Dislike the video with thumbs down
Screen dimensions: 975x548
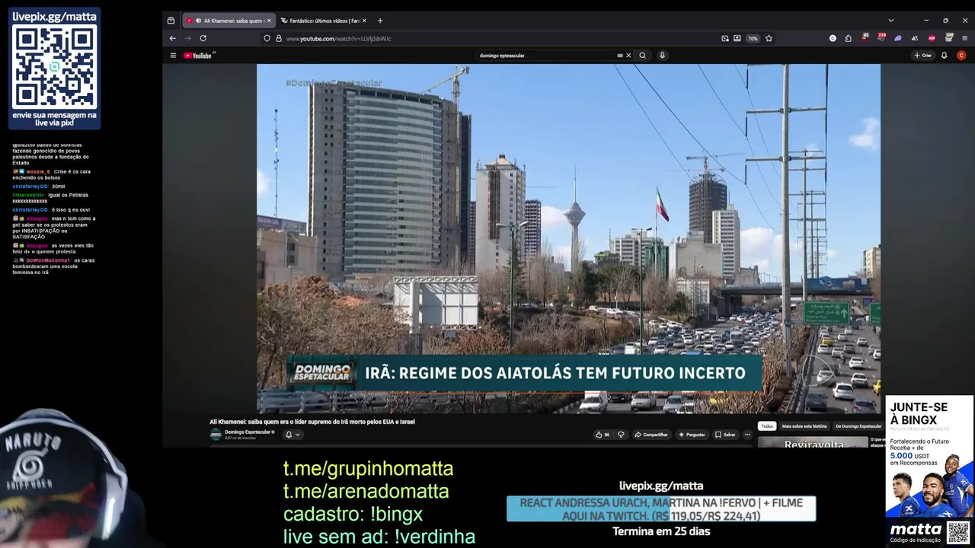click(621, 435)
